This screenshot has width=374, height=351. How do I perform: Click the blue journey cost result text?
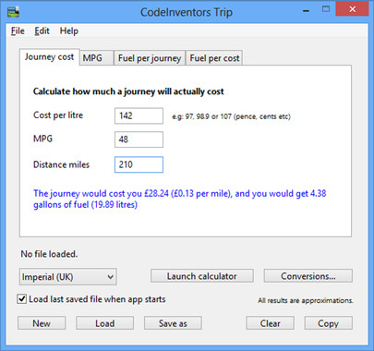pos(180,199)
